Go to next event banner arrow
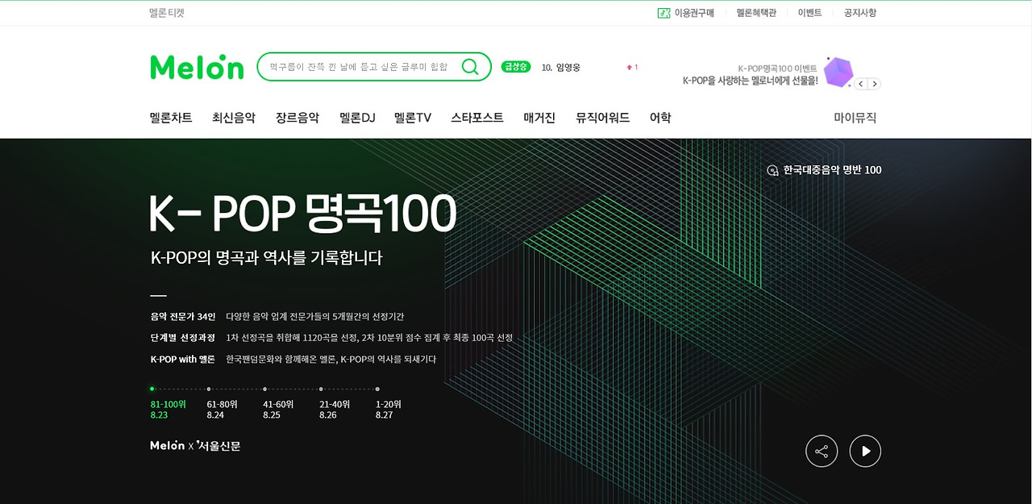This screenshot has height=504, width=1032. pyautogui.click(x=875, y=84)
